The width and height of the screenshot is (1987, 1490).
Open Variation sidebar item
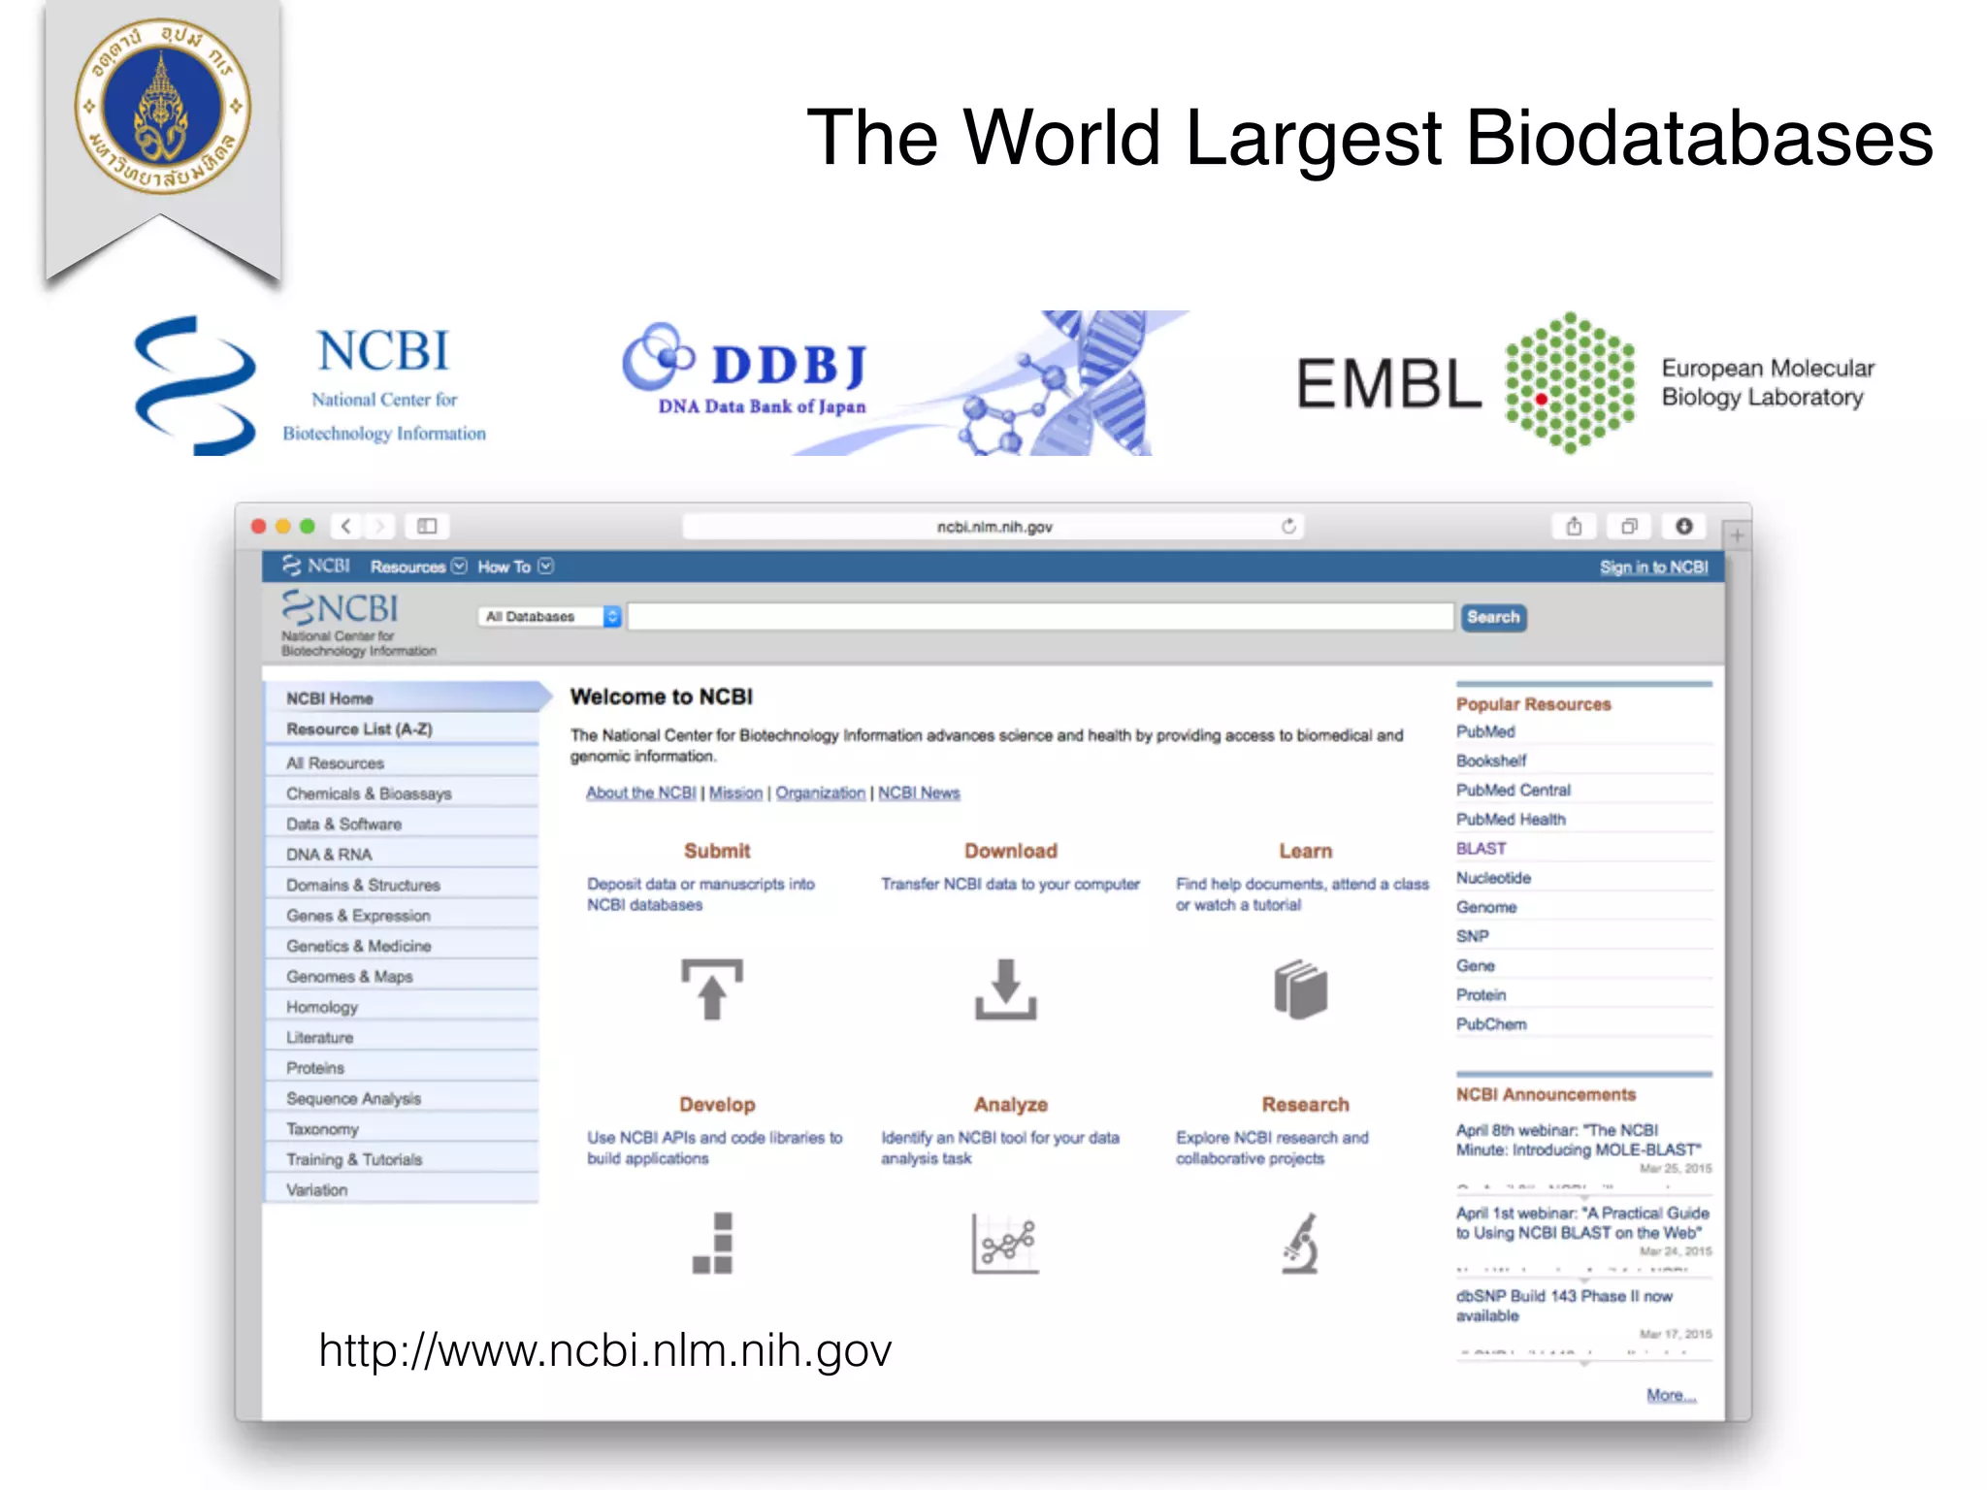pyautogui.click(x=402, y=1189)
